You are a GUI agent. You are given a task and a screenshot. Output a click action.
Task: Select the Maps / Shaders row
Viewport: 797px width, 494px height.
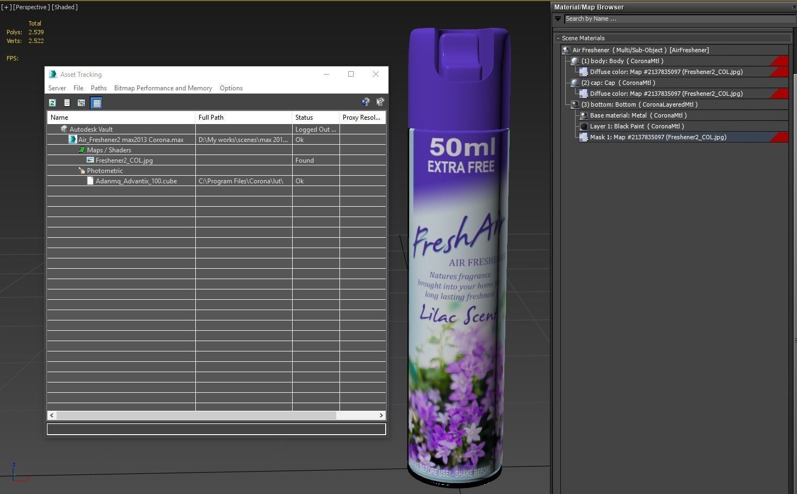[217, 150]
